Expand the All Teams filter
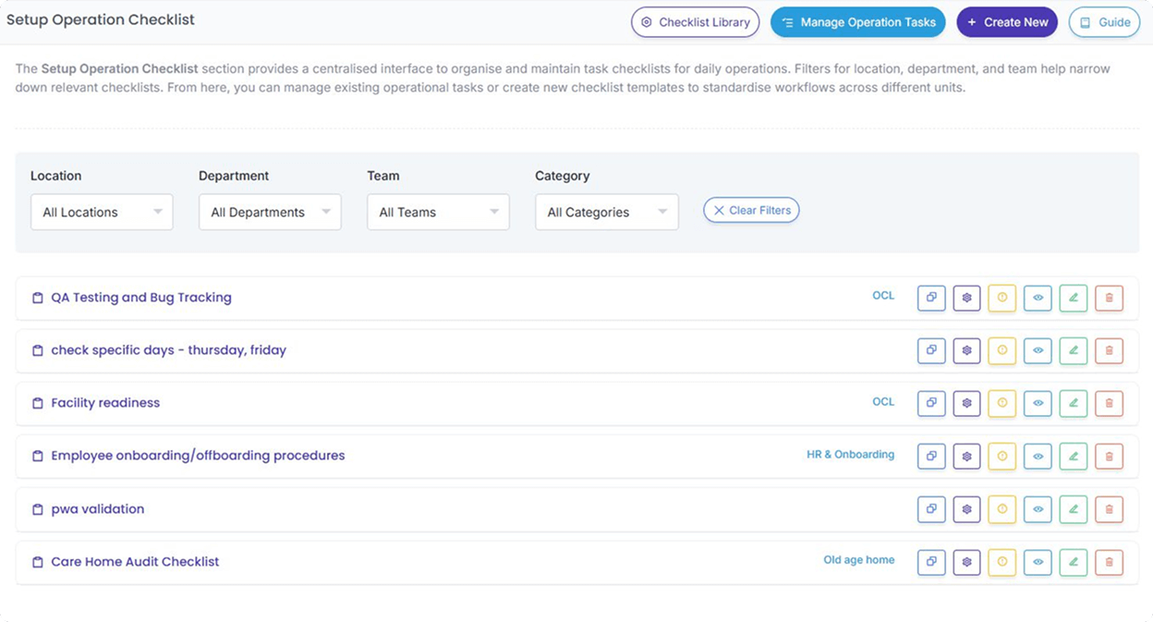Image resolution: width=1153 pixels, height=622 pixels. point(438,212)
